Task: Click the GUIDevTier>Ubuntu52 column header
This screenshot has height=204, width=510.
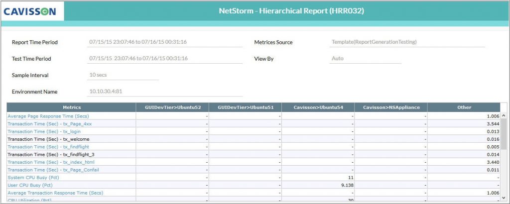Action: [172, 107]
